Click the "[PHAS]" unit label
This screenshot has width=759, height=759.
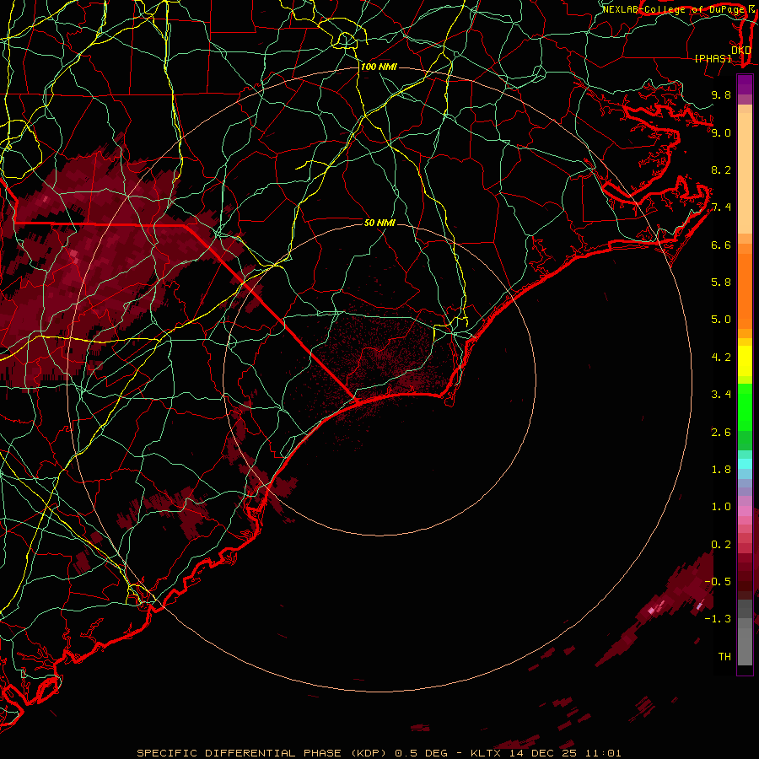(713, 58)
